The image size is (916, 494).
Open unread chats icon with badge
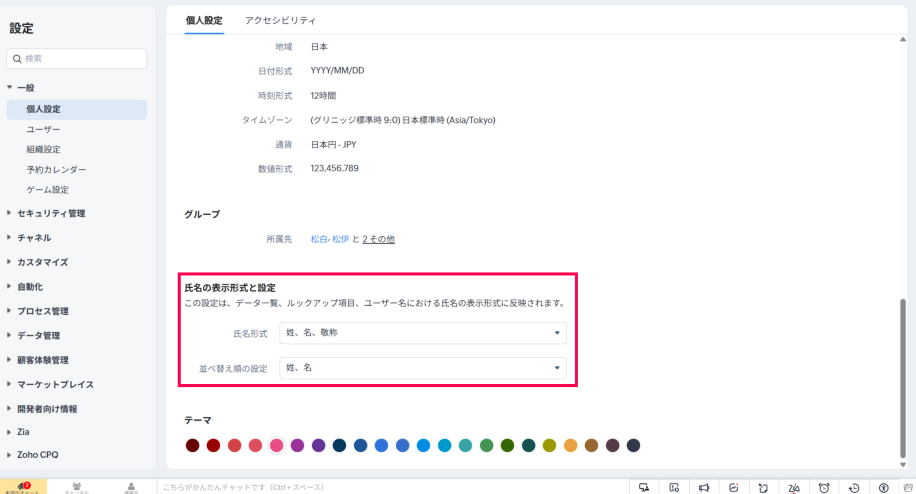pyautogui.click(x=23, y=487)
